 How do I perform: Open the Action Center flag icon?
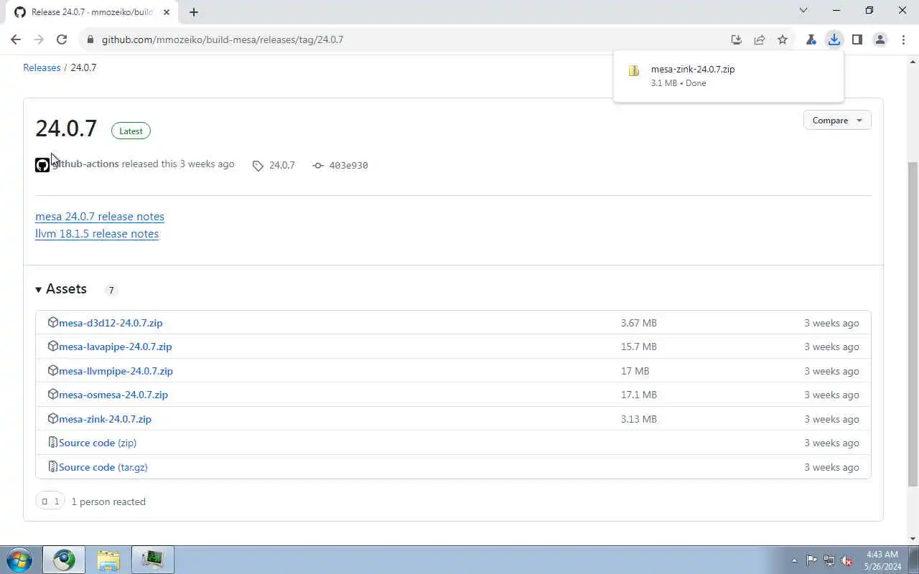(812, 560)
